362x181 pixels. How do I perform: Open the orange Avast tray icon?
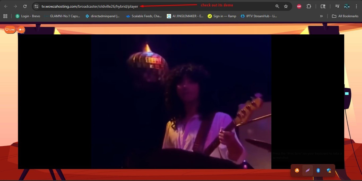297,170
